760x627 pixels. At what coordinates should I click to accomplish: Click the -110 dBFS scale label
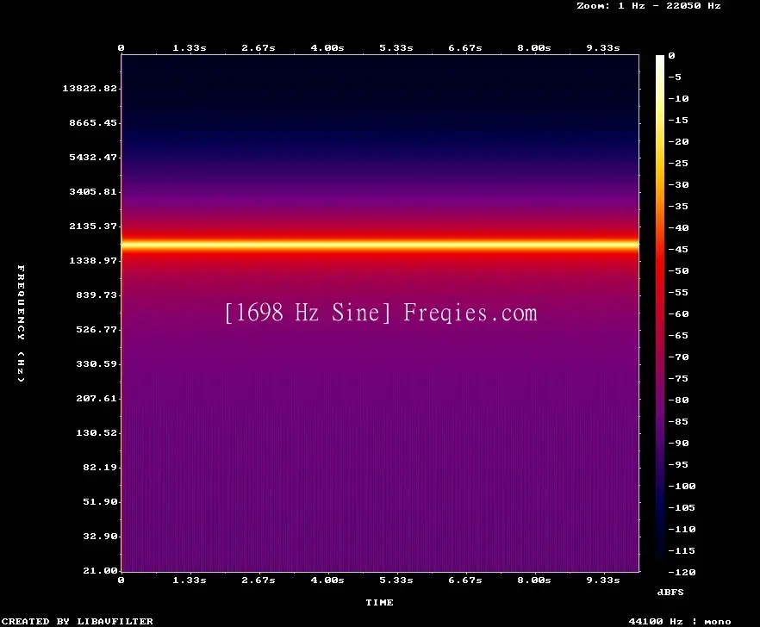[682, 529]
